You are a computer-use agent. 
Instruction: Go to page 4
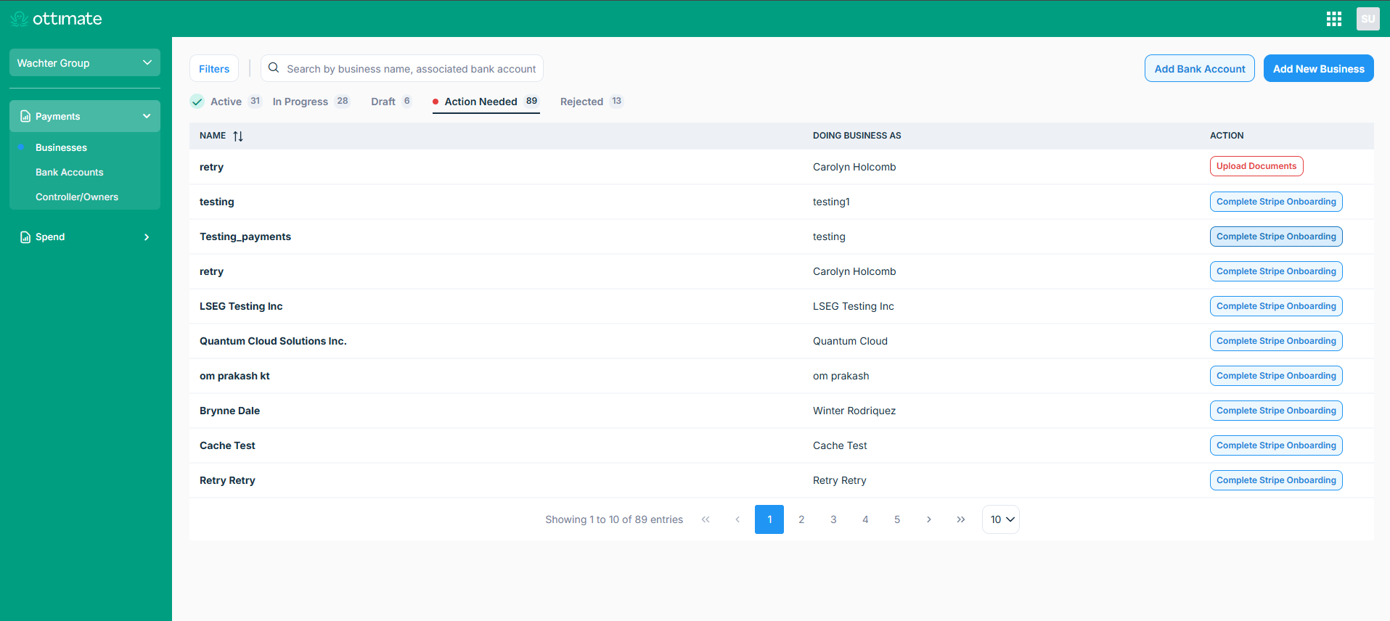coord(865,519)
